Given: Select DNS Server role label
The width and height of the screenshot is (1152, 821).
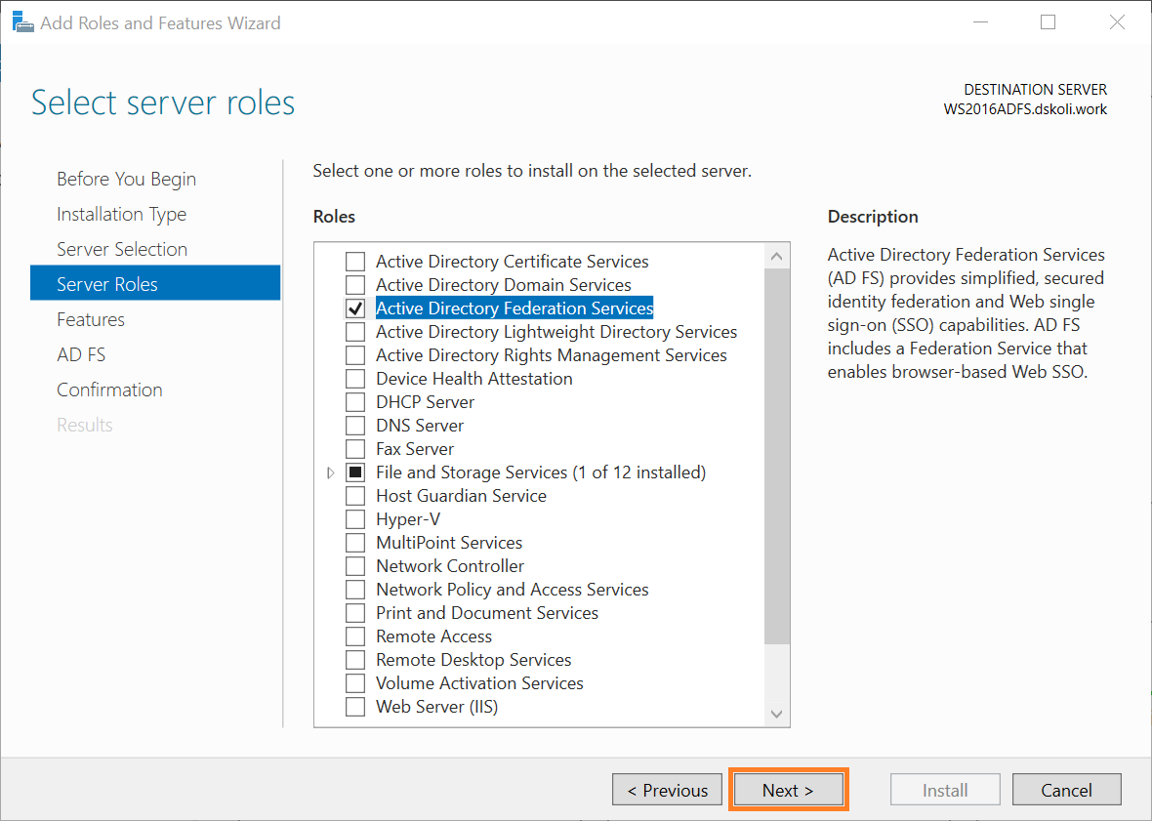Looking at the screenshot, I should click(420, 426).
